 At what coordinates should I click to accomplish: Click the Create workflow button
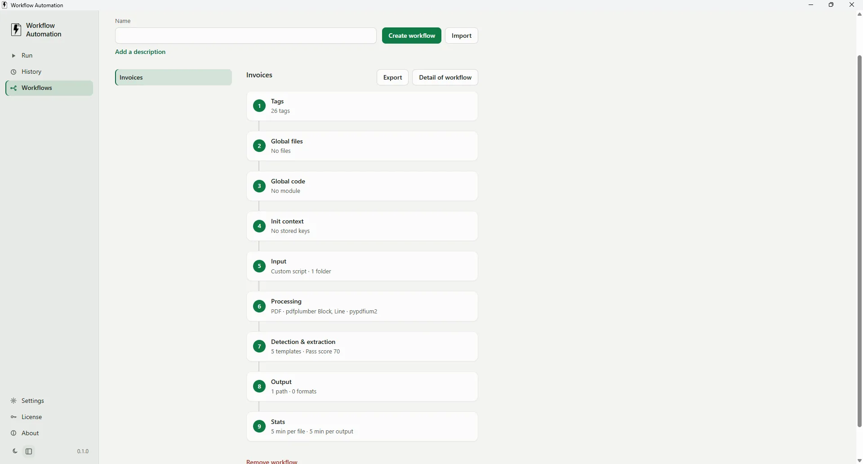[412, 36]
